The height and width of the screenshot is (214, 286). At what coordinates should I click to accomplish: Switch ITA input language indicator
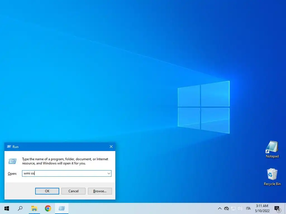point(248,208)
